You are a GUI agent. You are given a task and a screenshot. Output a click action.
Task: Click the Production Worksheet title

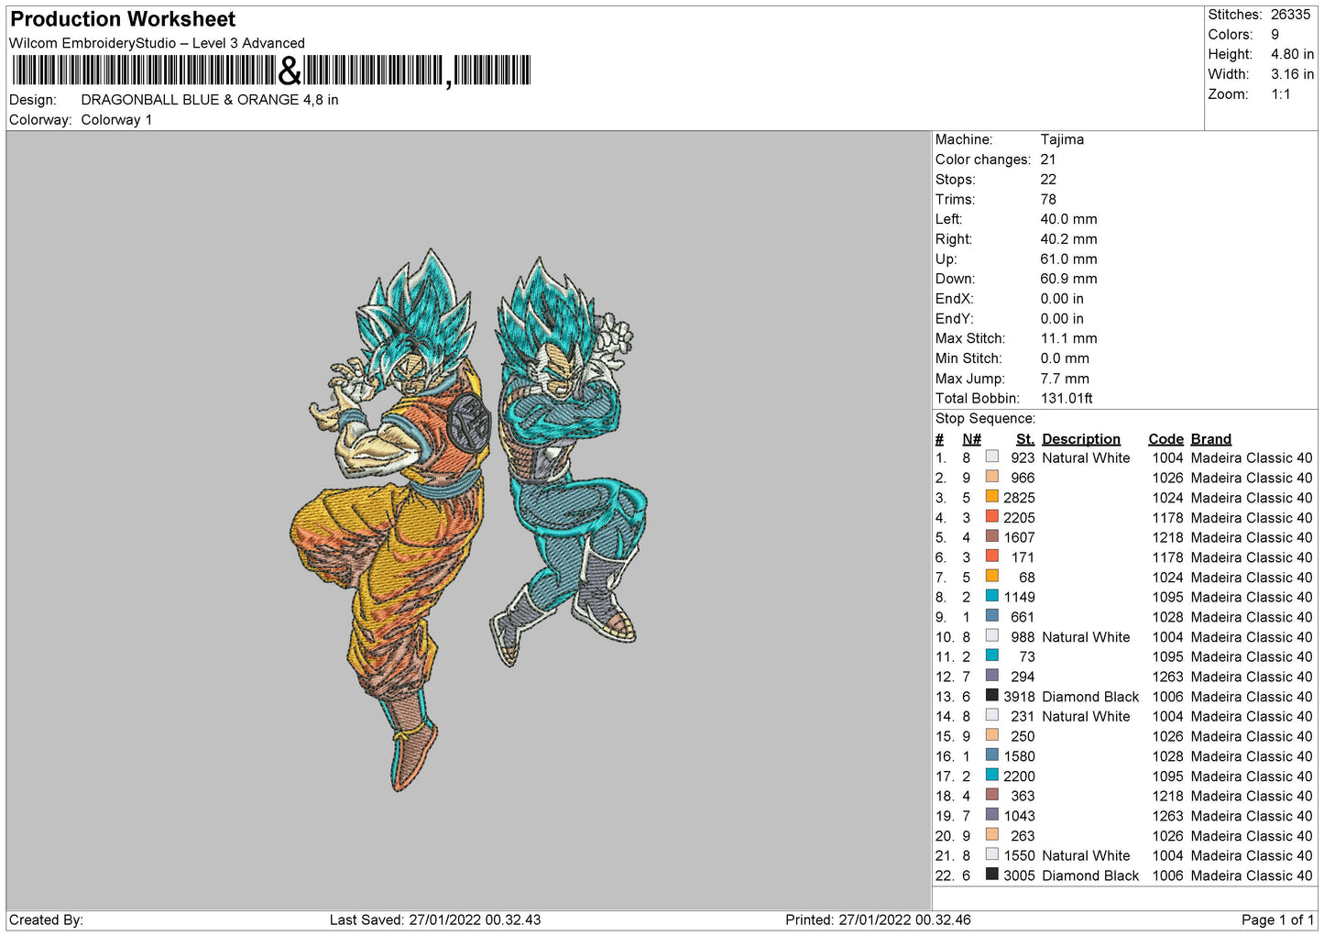pyautogui.click(x=123, y=19)
